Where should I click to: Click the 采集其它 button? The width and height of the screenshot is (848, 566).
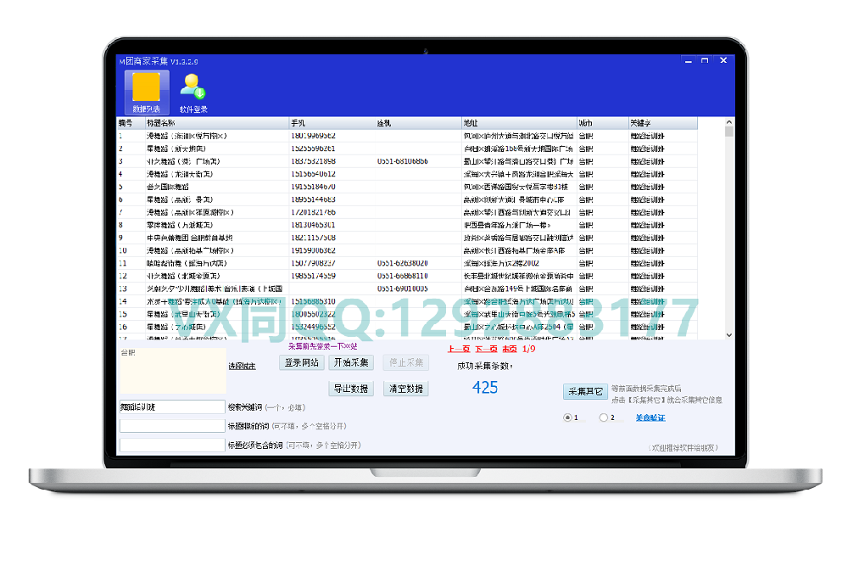pyautogui.click(x=585, y=391)
